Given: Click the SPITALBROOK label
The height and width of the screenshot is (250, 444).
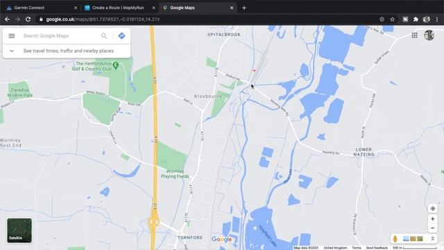Looking at the screenshot, I should tap(224, 35).
